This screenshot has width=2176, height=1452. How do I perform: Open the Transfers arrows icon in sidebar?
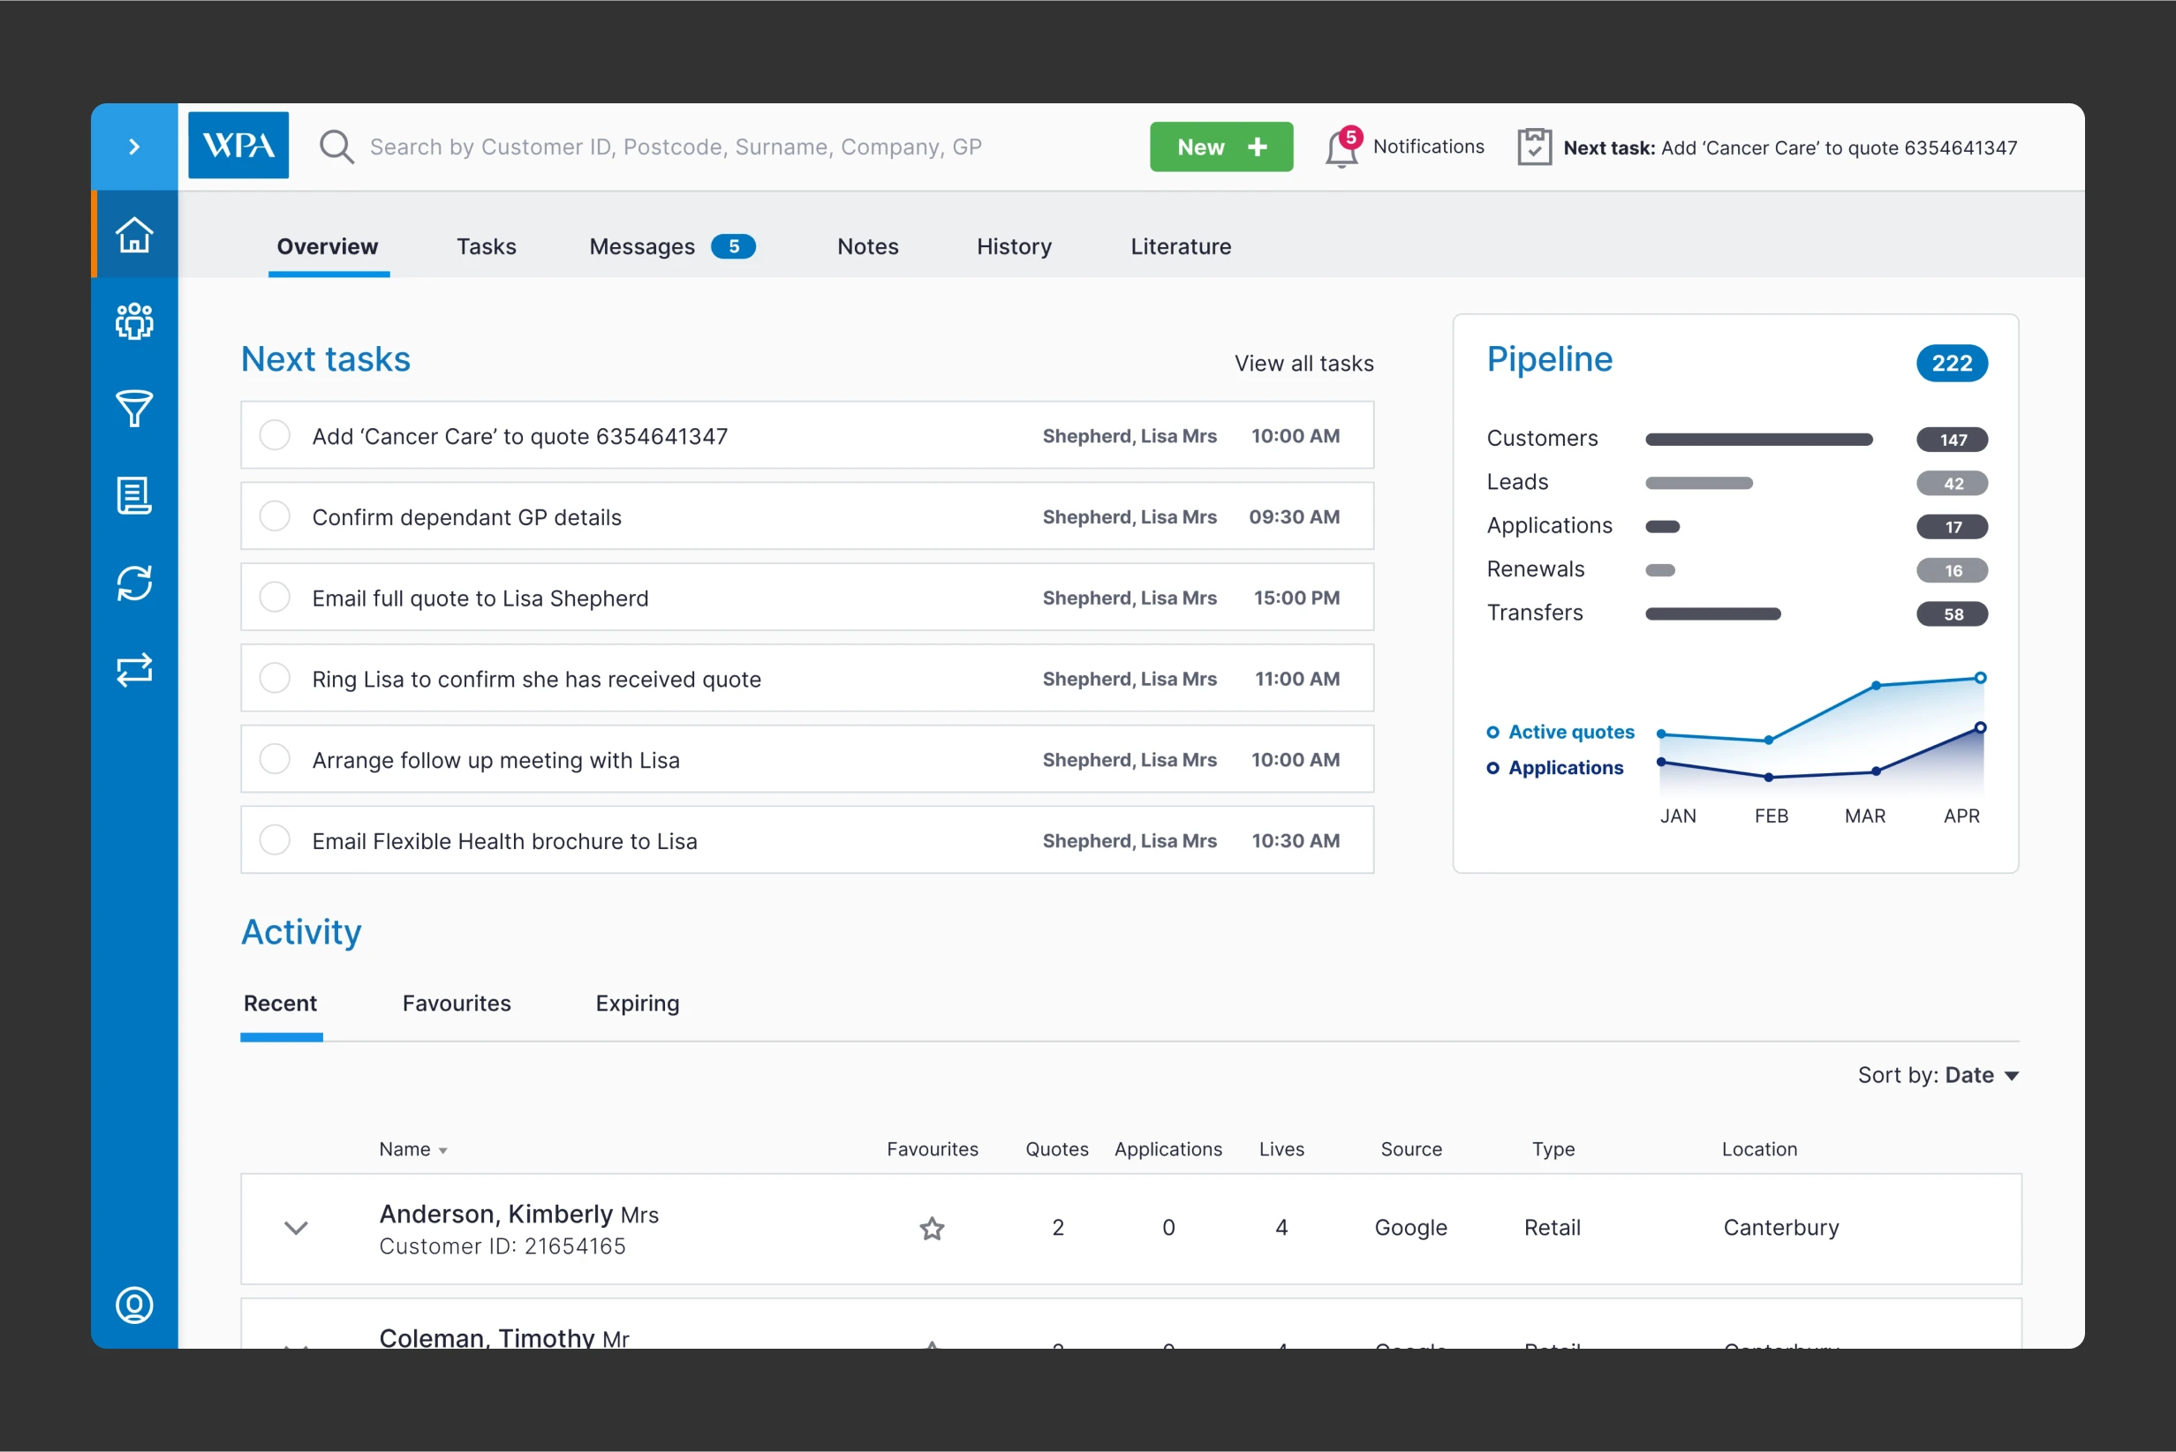[134, 670]
